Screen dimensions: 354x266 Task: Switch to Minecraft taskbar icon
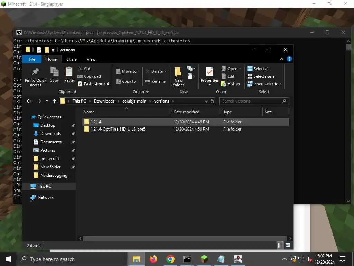[204, 259]
